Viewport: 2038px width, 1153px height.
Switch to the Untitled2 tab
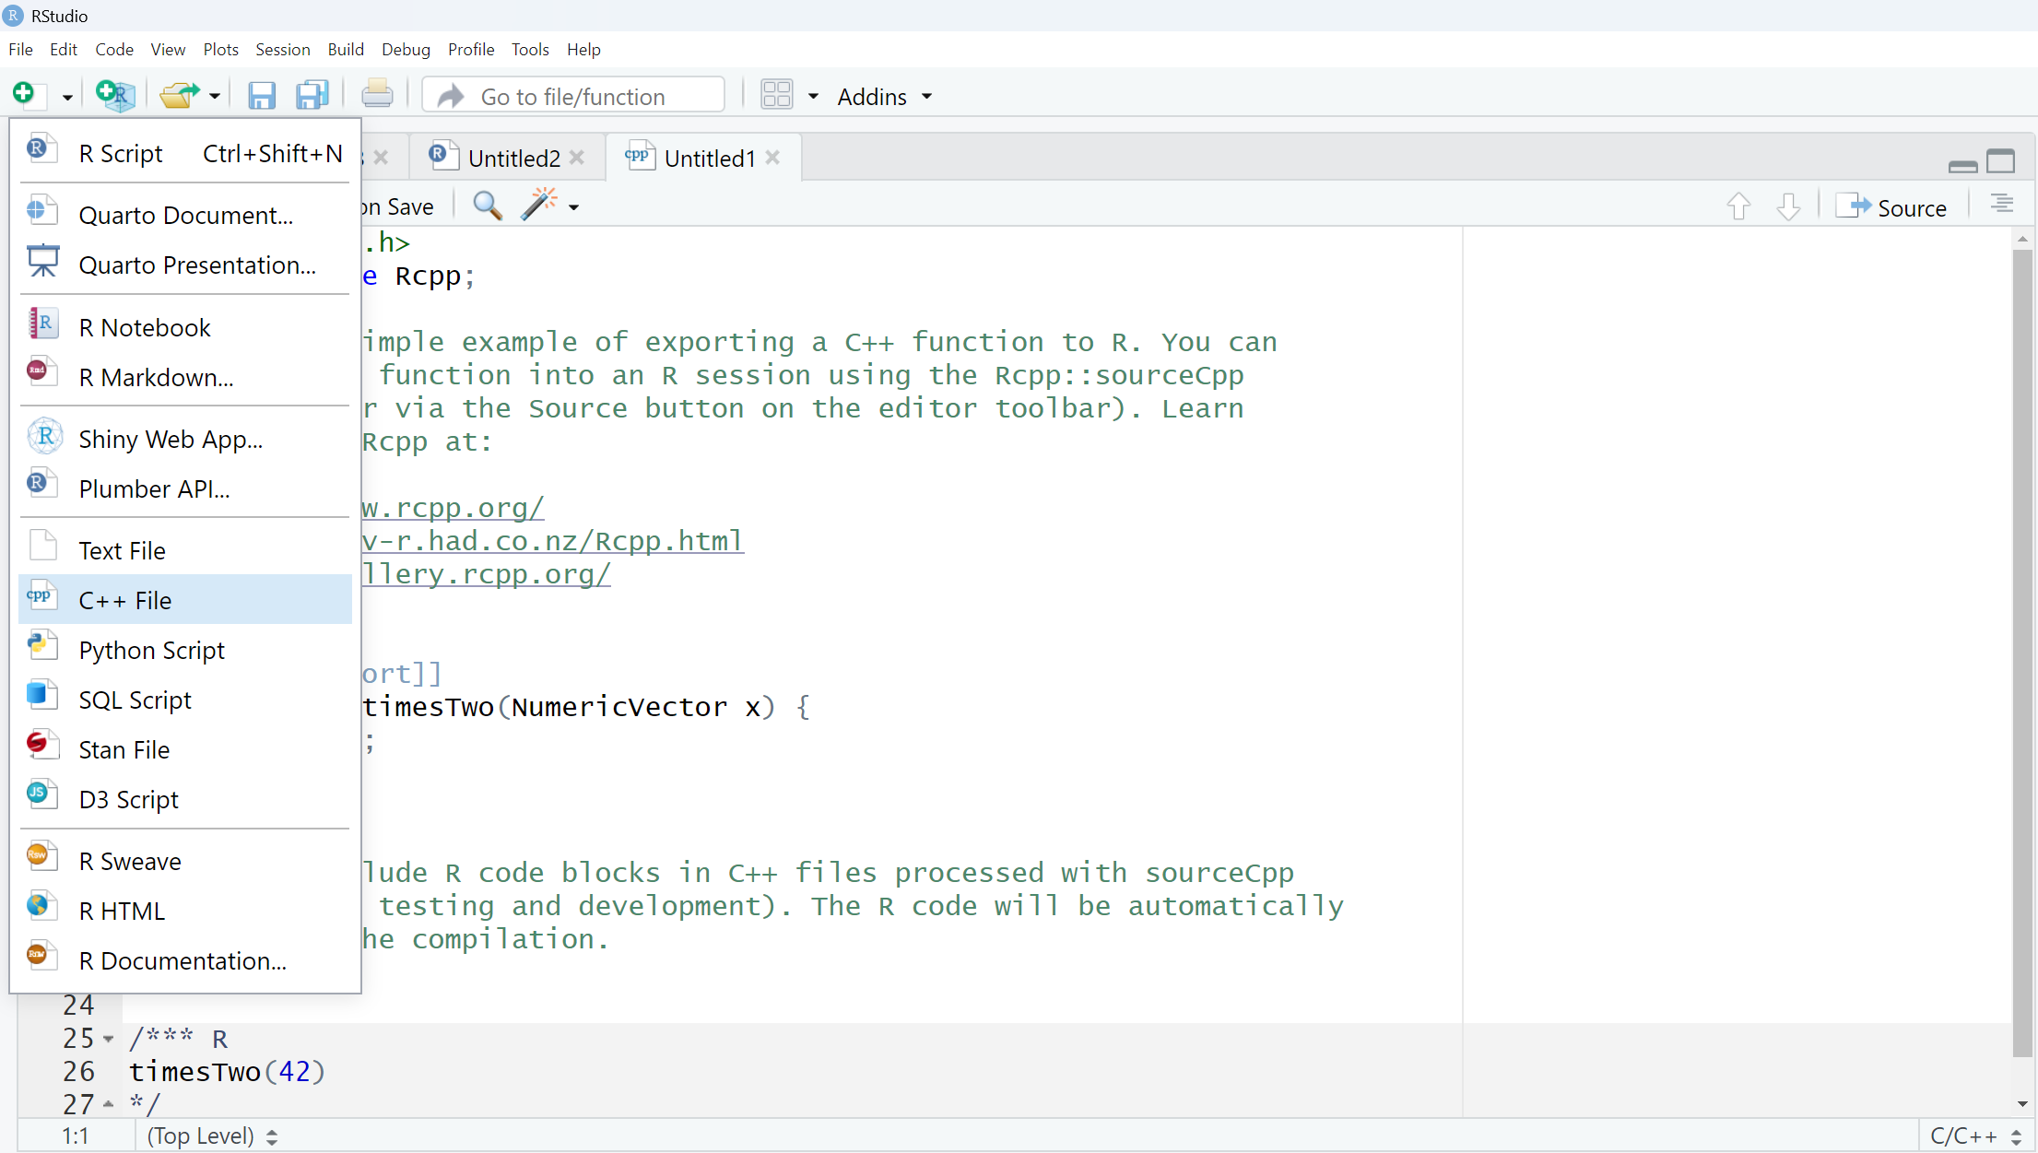(x=512, y=159)
